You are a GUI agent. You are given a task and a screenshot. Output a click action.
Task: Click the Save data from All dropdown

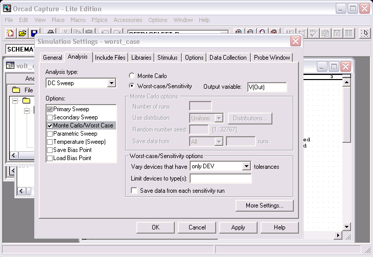206,141
